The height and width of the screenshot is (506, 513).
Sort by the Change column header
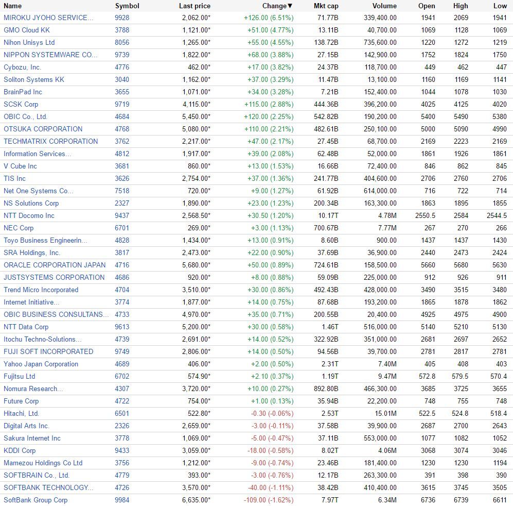[x=277, y=6]
